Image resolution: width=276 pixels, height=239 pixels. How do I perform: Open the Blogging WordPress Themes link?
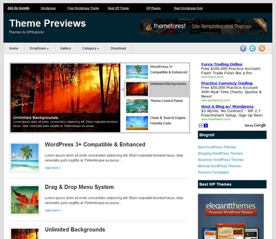tap(220, 153)
